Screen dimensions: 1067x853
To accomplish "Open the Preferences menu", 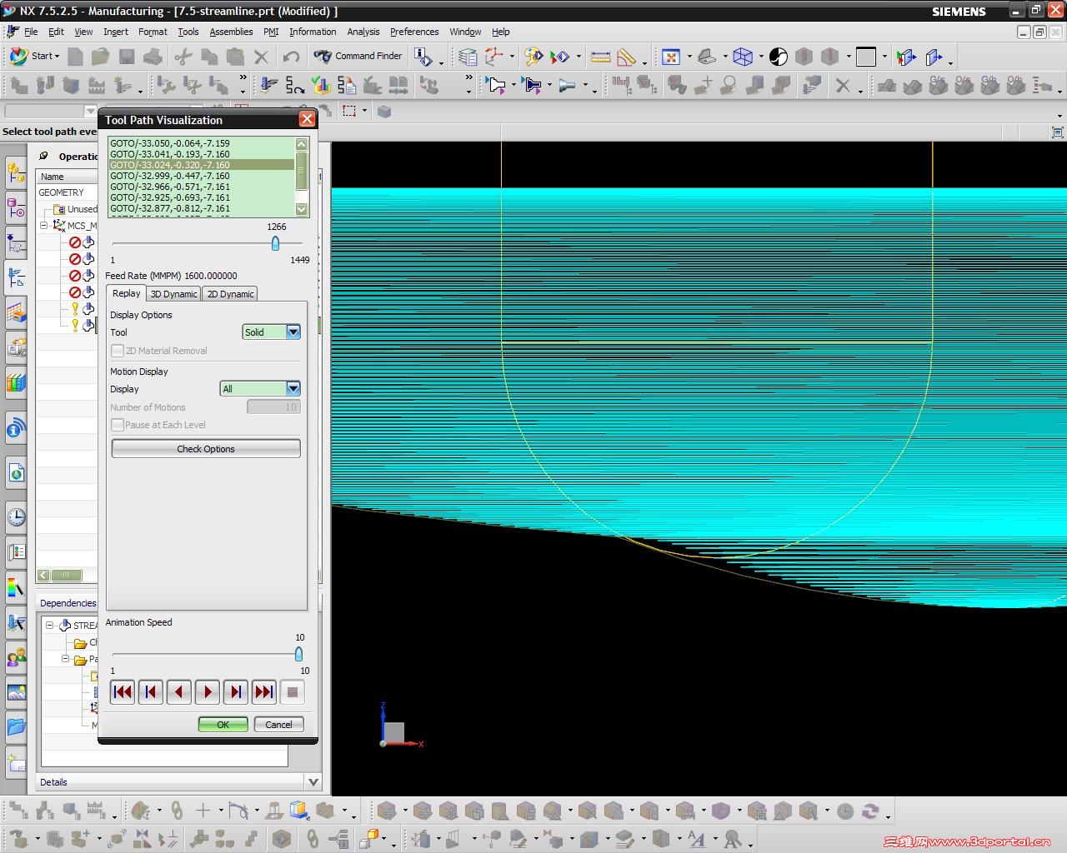I will (x=414, y=32).
